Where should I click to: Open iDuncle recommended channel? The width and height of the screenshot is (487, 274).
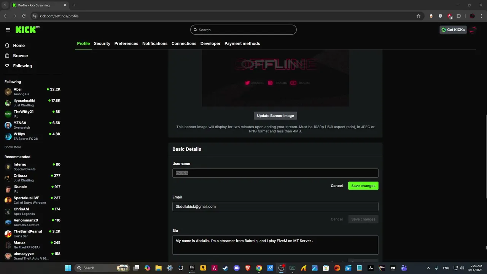click(32, 189)
